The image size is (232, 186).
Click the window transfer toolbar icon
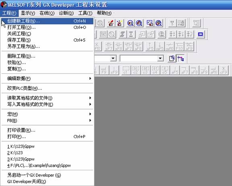150,23
